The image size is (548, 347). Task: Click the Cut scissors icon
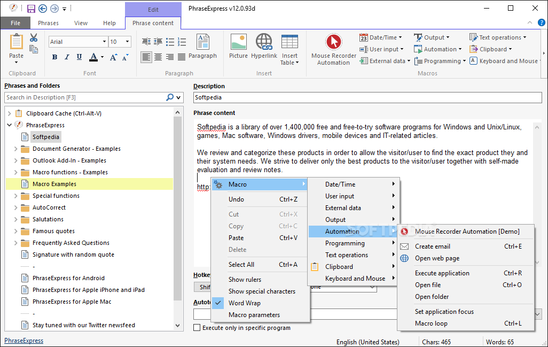[34, 37]
